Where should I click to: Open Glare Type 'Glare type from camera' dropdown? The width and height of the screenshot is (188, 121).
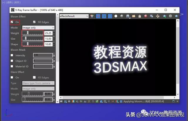(38, 83)
